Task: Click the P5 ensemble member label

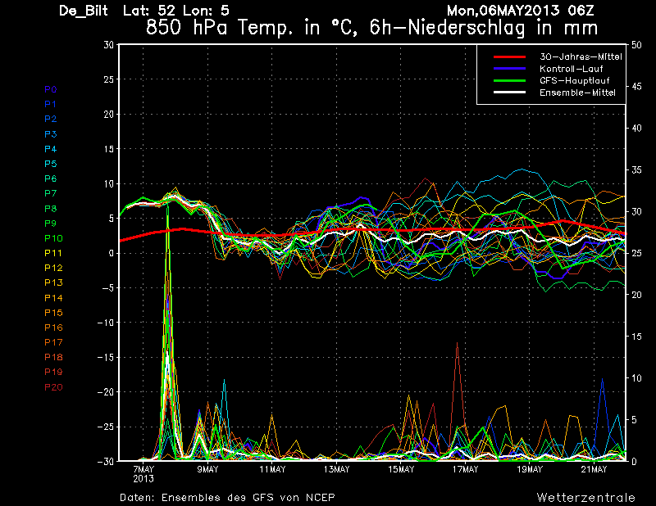Action: 51,164
